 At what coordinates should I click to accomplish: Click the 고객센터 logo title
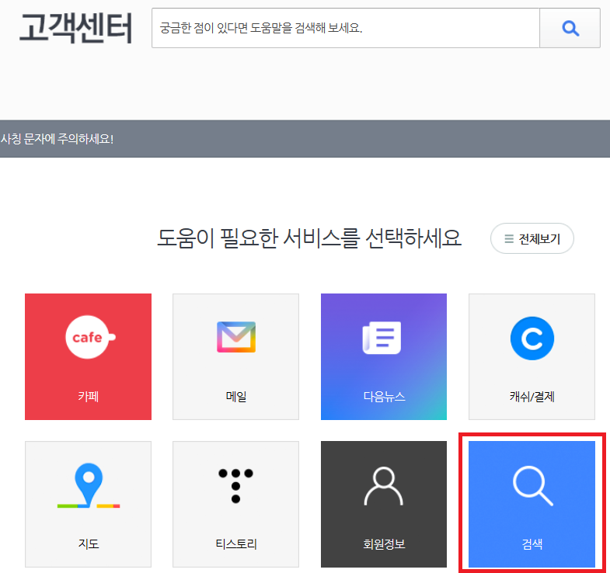(x=76, y=28)
